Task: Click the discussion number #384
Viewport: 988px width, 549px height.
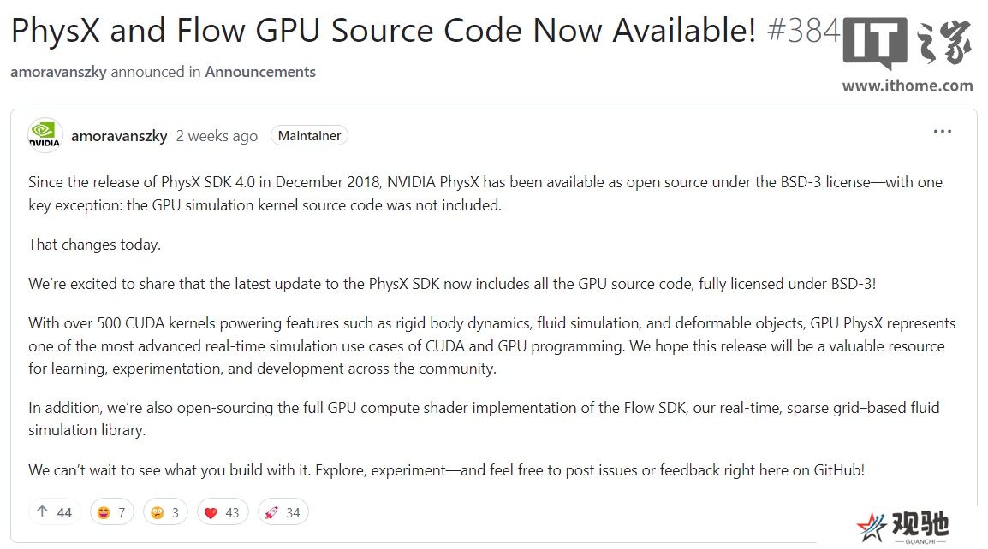Action: click(804, 30)
